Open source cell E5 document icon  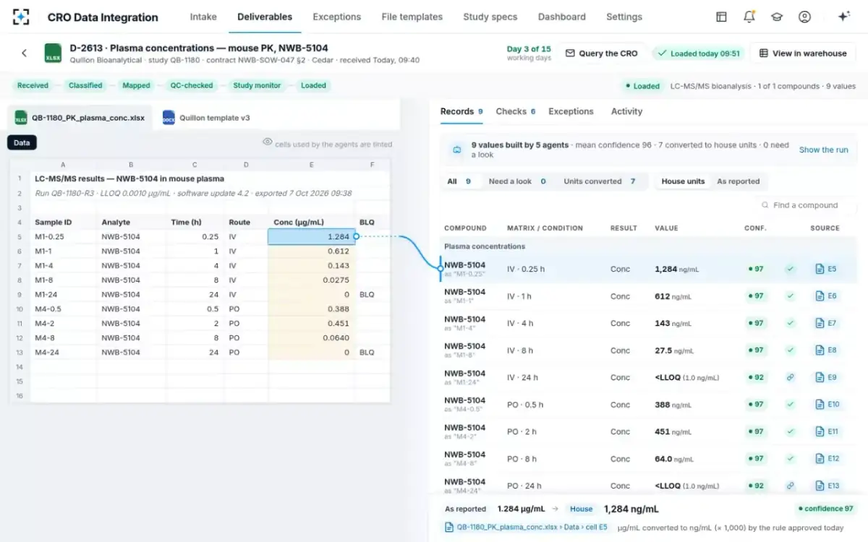click(x=820, y=269)
